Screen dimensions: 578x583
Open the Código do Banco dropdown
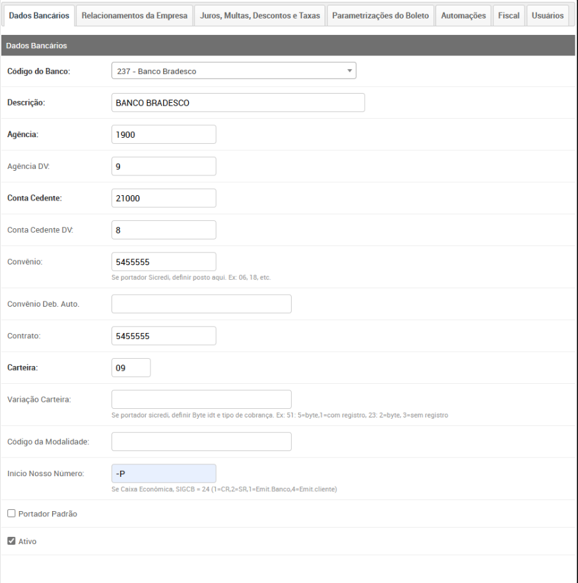click(234, 71)
